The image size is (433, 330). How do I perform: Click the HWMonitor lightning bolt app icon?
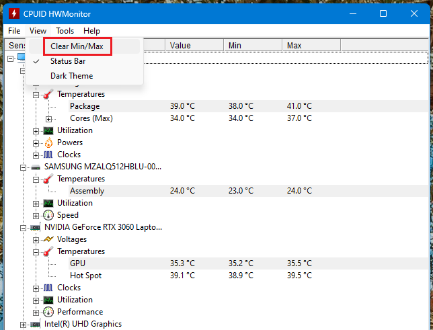[14, 13]
